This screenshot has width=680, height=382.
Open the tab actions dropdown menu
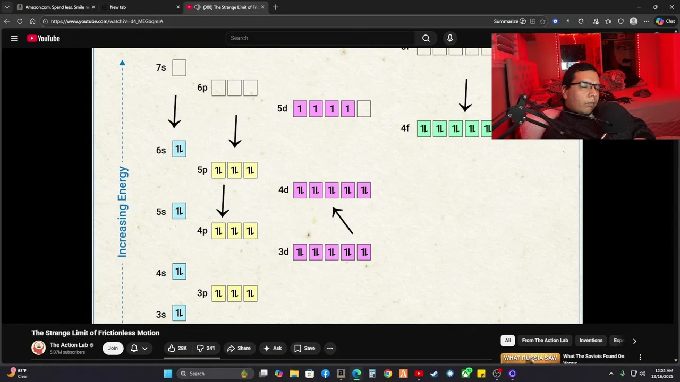coord(7,7)
